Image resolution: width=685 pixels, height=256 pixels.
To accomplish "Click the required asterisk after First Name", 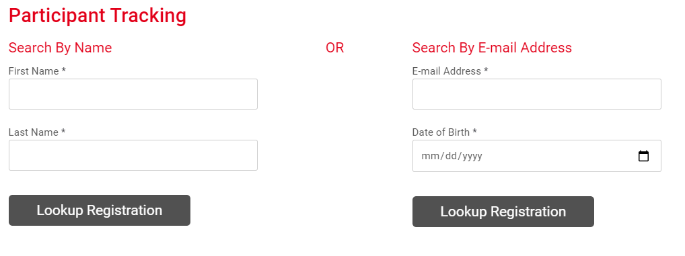I will (x=64, y=70).
